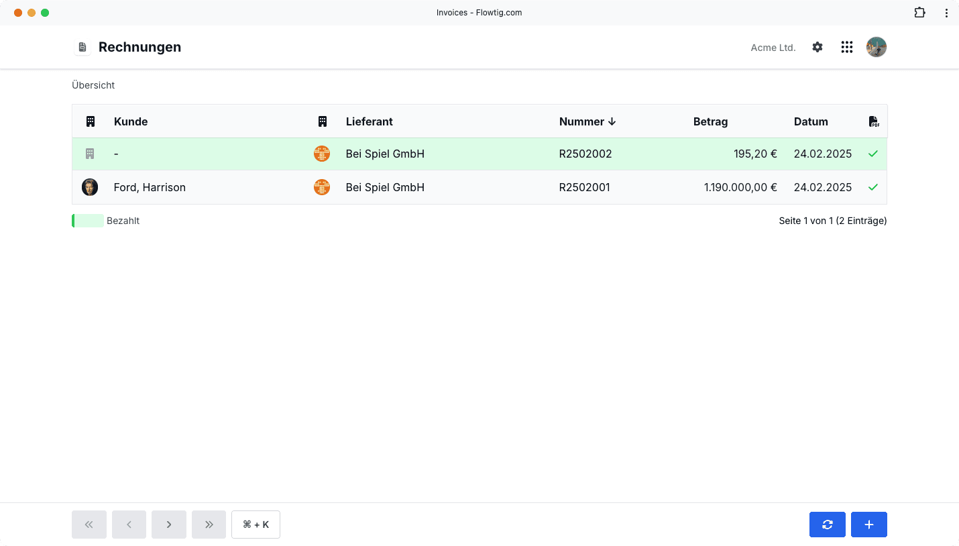Click green checkmark in R2502002 row
This screenshot has height=546, width=959.
(873, 154)
